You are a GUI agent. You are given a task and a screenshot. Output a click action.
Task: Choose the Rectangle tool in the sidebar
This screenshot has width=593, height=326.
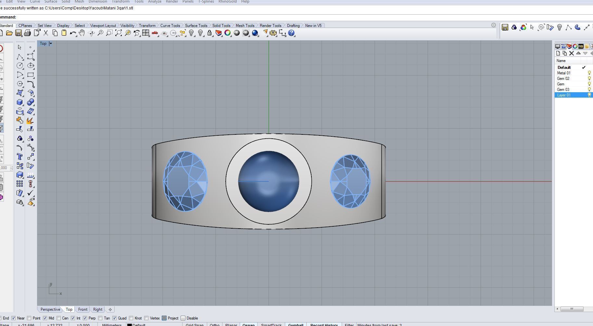tap(31, 75)
